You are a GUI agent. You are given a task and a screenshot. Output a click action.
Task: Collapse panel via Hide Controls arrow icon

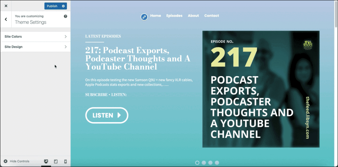[x=6, y=161]
